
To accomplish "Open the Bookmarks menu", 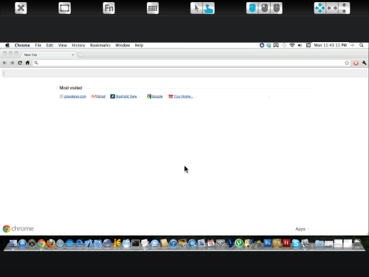I will pos(100,45).
